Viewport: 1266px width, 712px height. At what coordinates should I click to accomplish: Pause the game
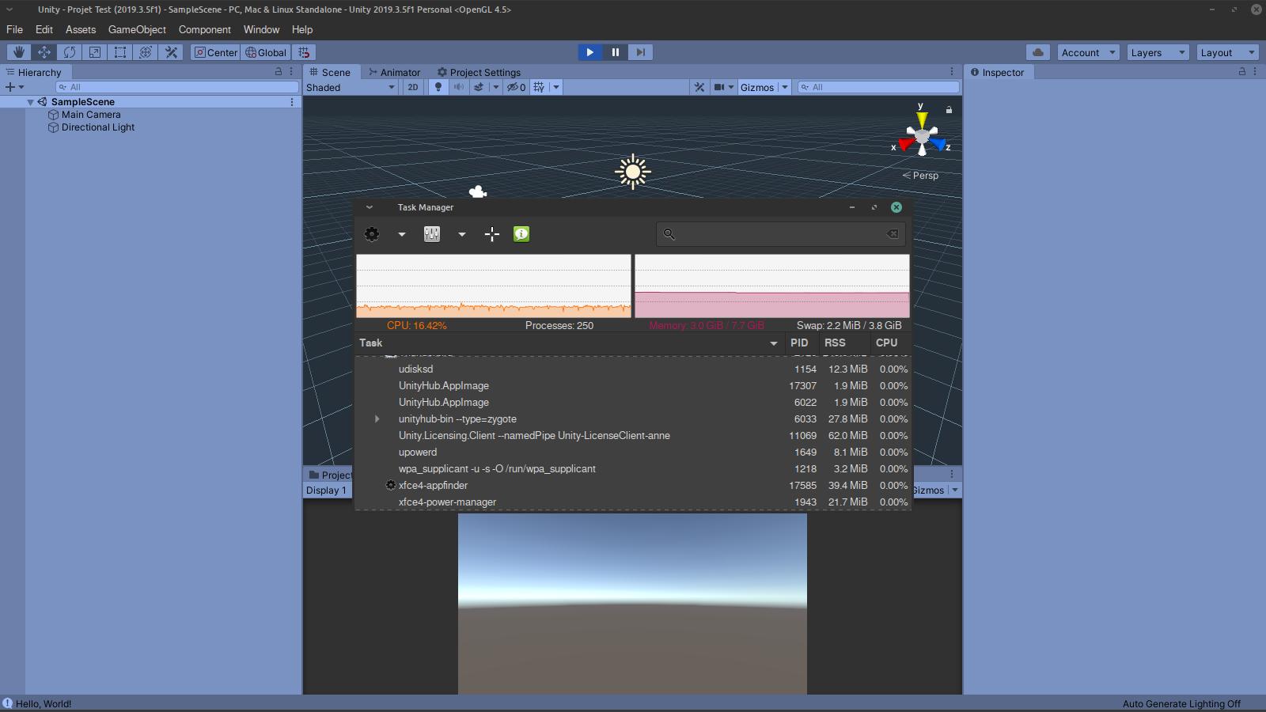pos(615,52)
